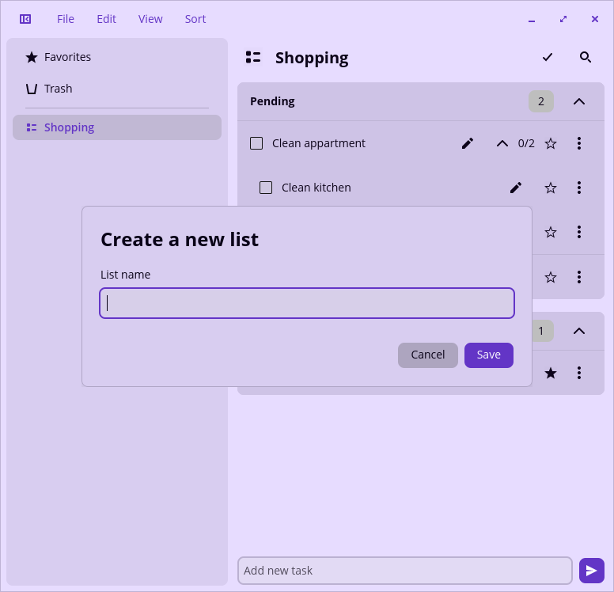
Task: Cancel creating the new list
Action: (427, 355)
